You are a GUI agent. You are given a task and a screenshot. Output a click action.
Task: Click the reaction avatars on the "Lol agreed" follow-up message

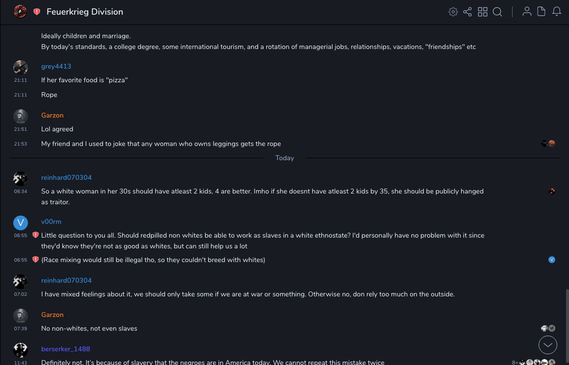coord(548,144)
